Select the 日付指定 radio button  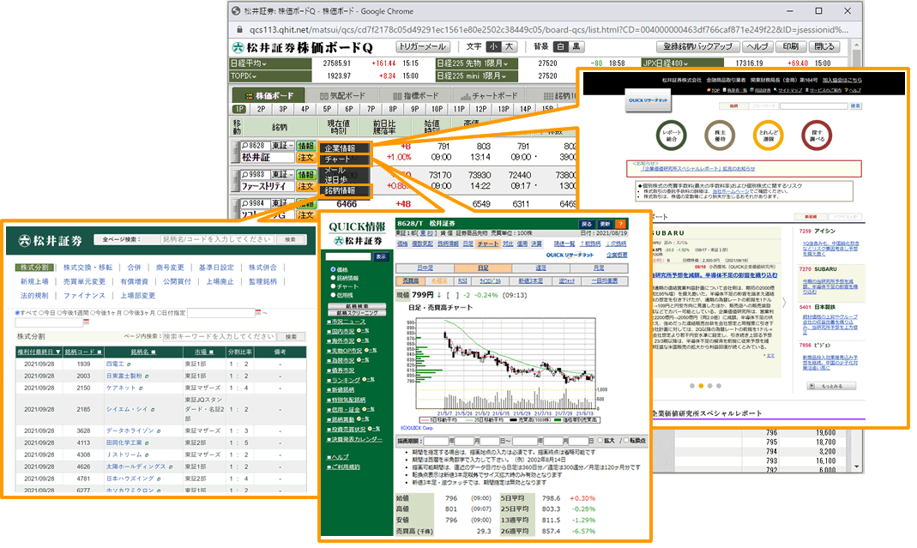coord(158,313)
